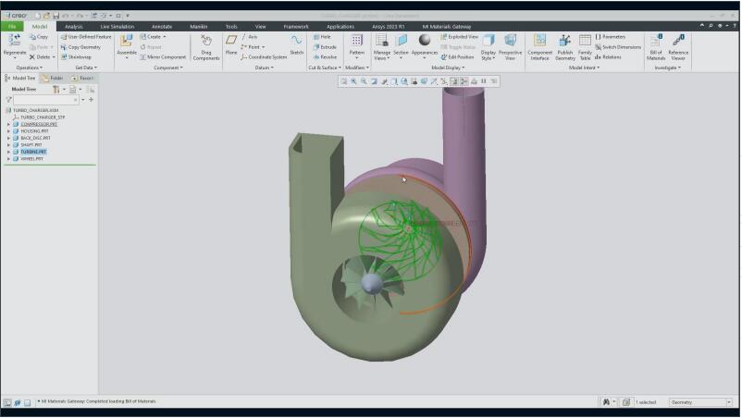Expand COMPRESSOR.PRT tree node

pos(8,124)
